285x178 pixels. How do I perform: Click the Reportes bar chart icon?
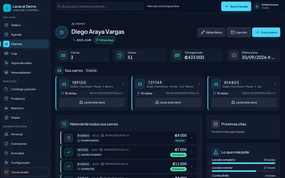(6, 108)
